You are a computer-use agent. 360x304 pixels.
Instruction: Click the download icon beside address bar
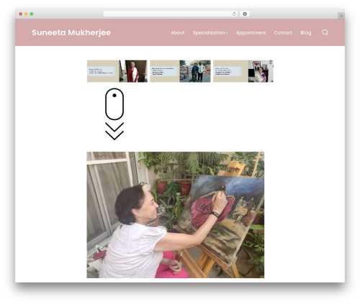245,14
